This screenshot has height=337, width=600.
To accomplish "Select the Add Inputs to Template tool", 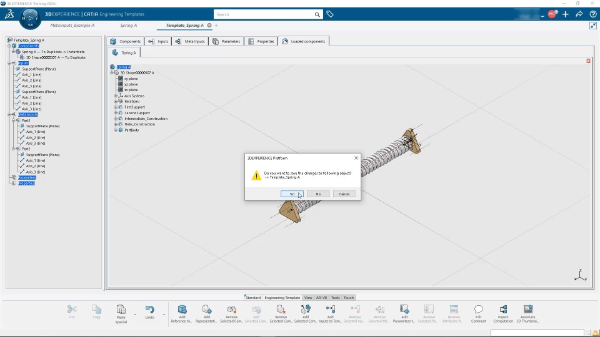I will point(330,309).
